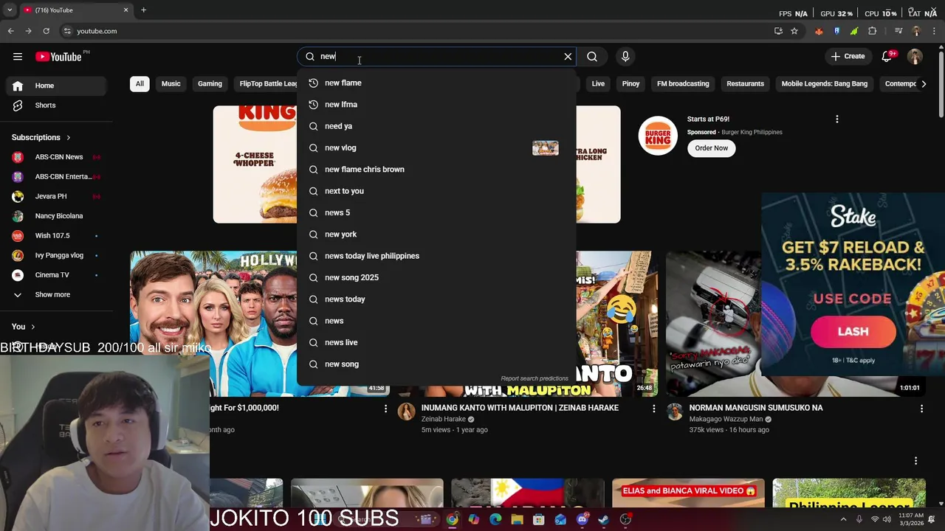The width and height of the screenshot is (945, 531).
Task: Open Ivy Pangga vlog channel
Action: click(57, 255)
